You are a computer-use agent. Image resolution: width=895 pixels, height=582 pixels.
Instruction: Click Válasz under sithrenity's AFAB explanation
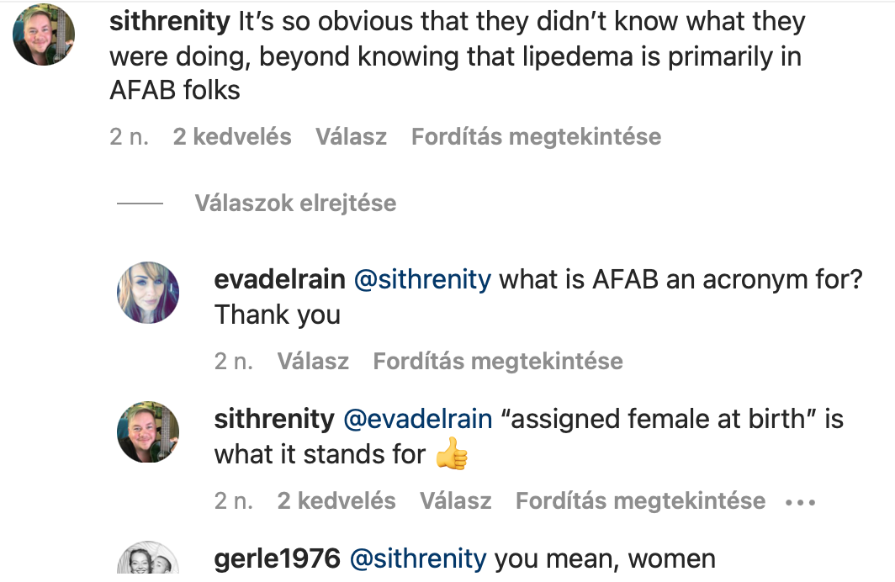(x=455, y=500)
